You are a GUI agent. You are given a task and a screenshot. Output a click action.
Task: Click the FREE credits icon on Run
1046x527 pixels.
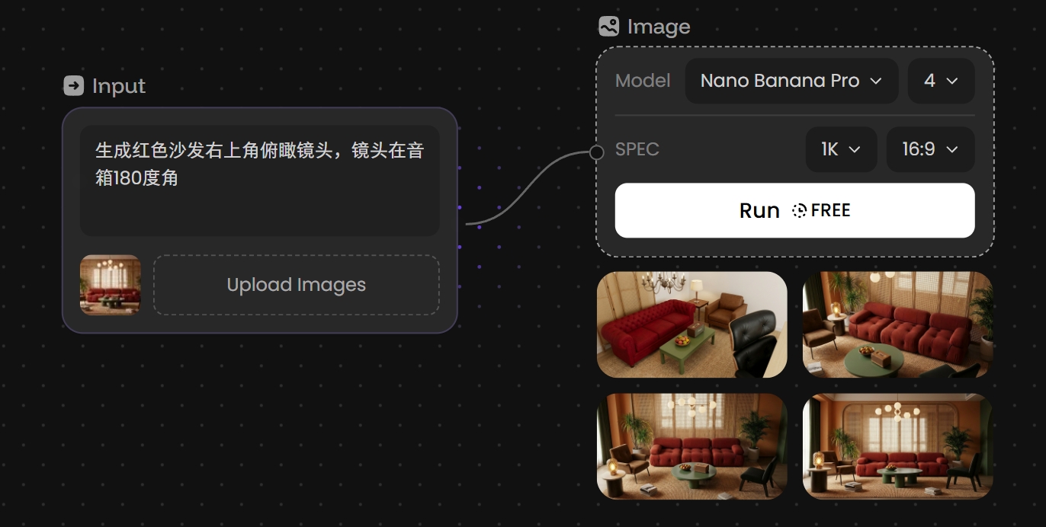(x=799, y=211)
